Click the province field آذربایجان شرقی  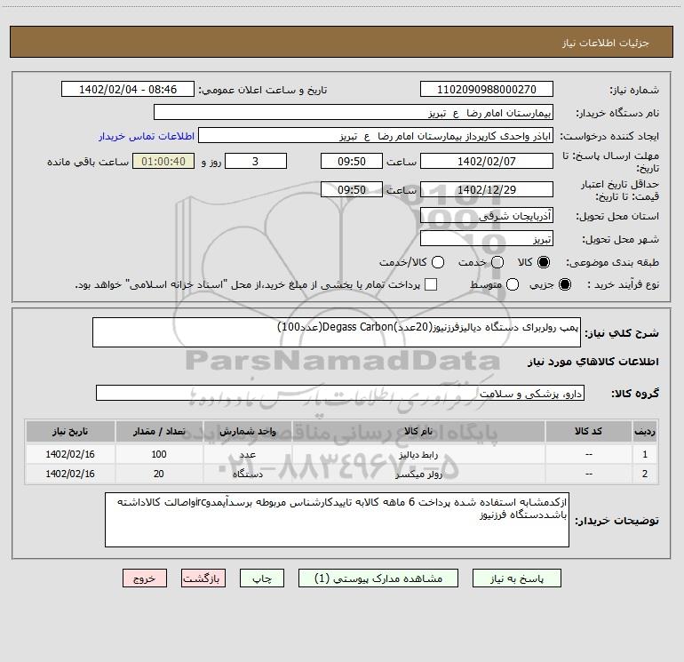pyautogui.click(x=487, y=215)
